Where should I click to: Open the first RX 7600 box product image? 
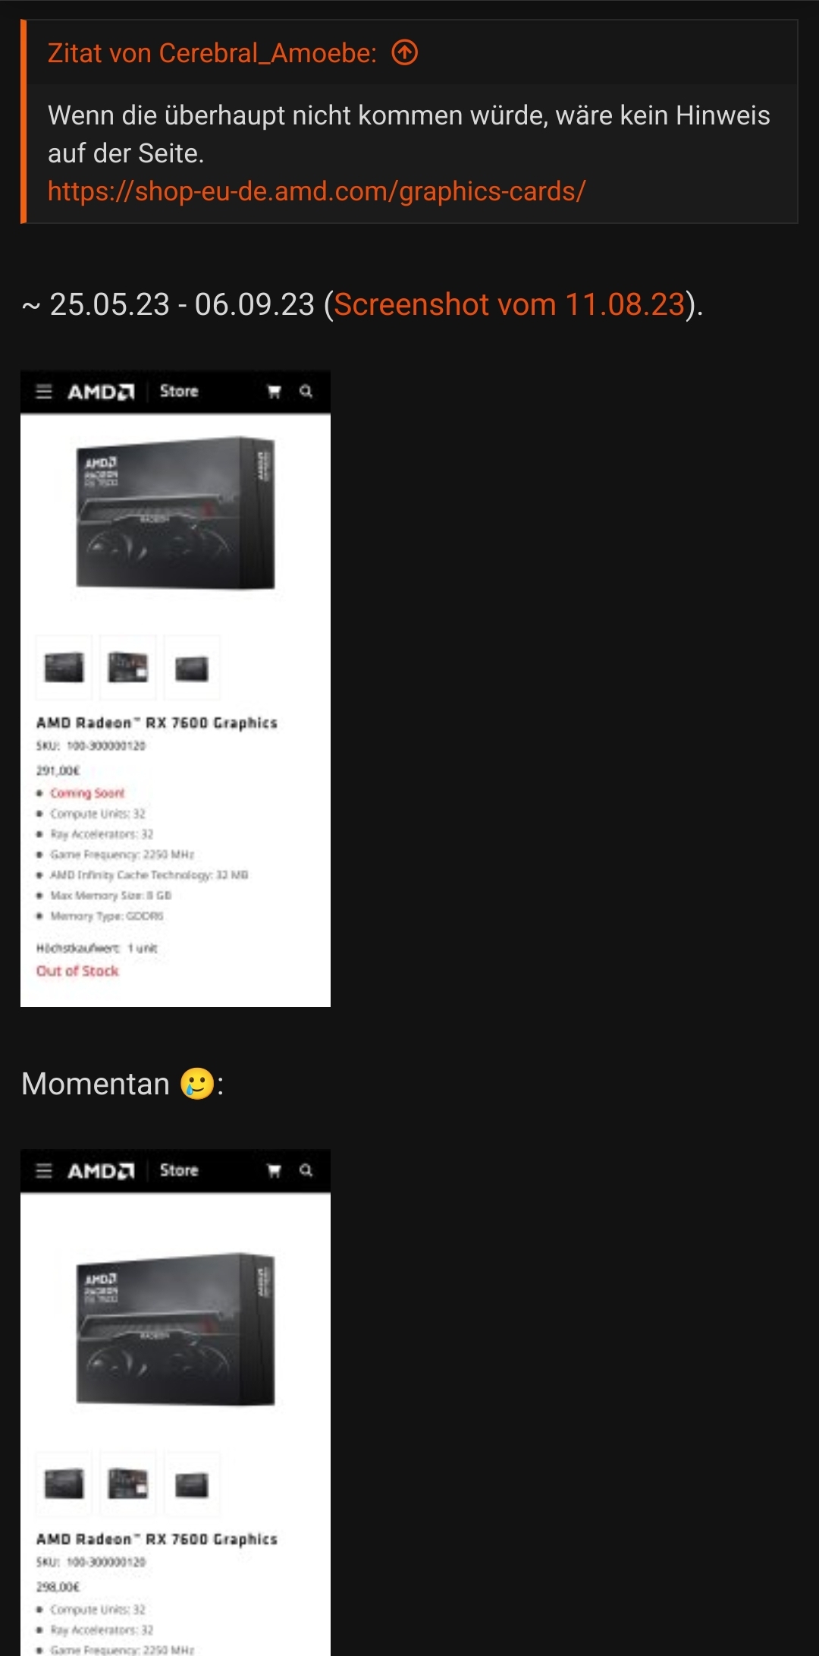pyautogui.click(x=175, y=513)
